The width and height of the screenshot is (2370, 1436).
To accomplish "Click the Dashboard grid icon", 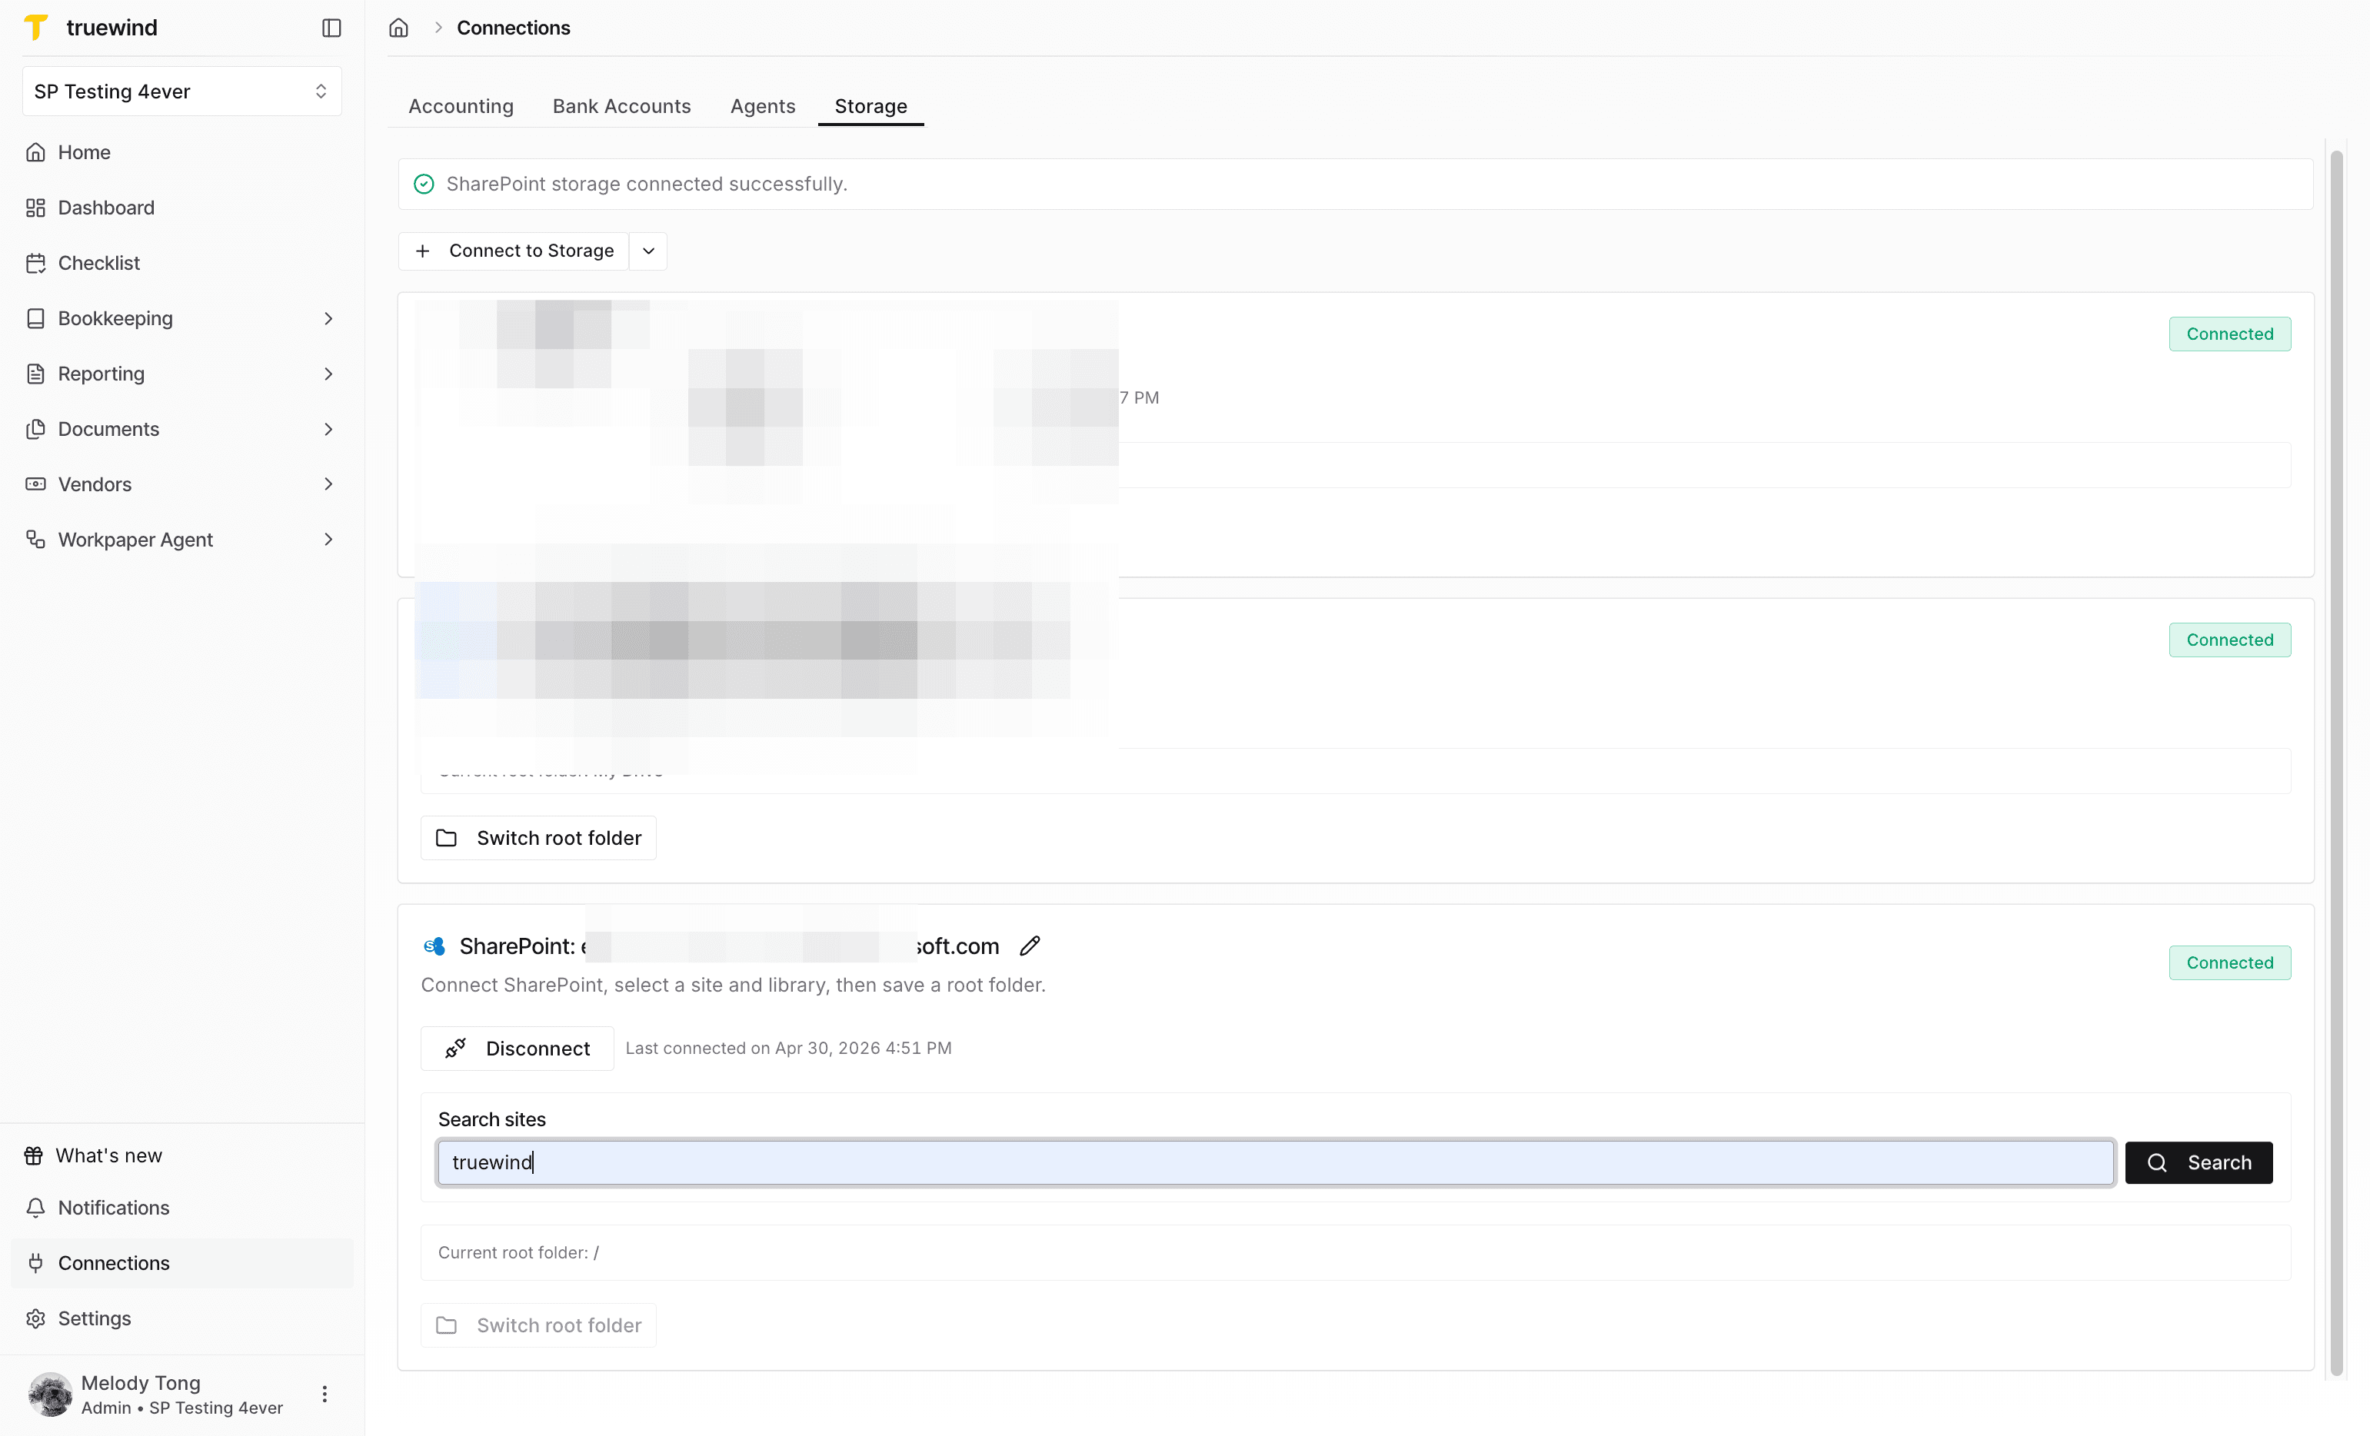I will 35,208.
